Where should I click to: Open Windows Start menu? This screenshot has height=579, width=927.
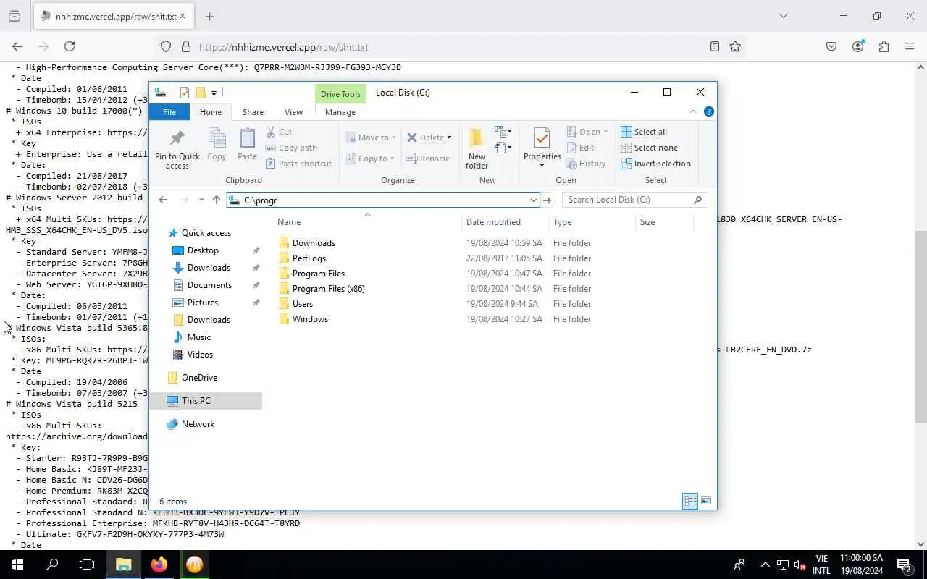[17, 565]
